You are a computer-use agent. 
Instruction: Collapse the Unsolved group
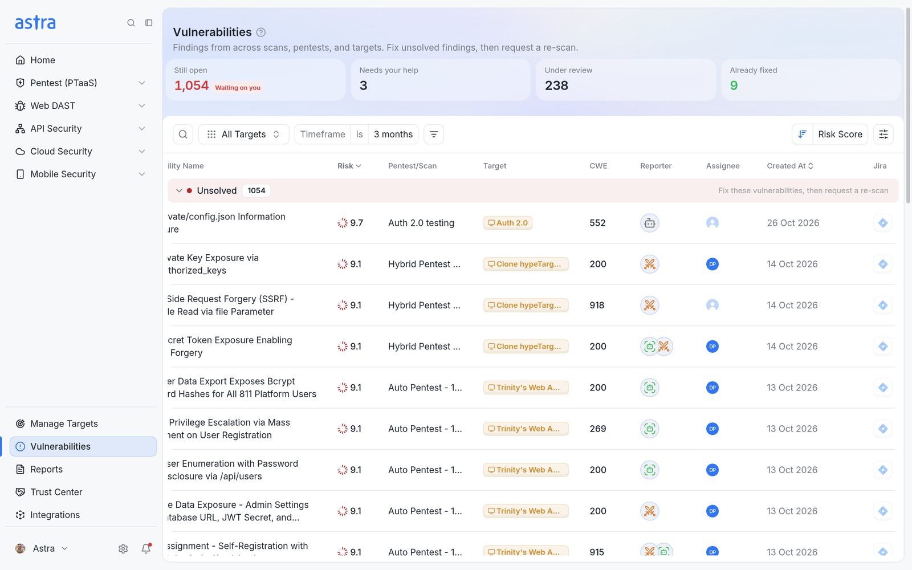click(179, 191)
